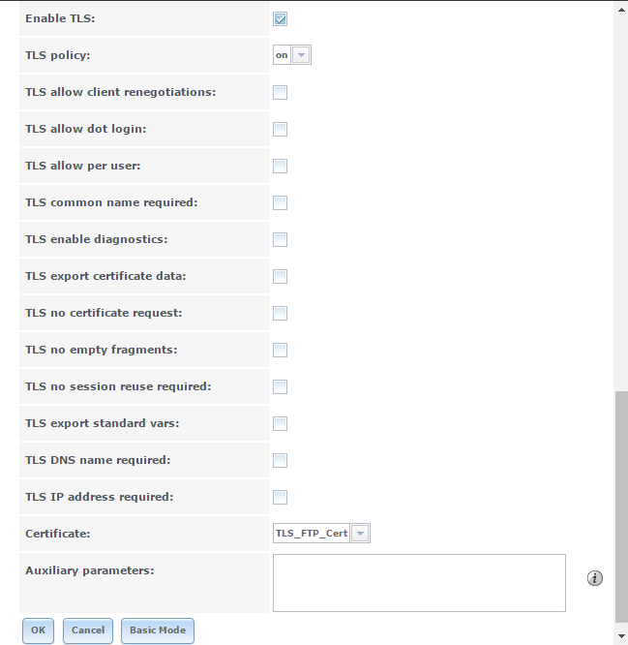The image size is (628, 645).
Task: Turn on TLS enable diagnostics
Action: [x=280, y=239]
